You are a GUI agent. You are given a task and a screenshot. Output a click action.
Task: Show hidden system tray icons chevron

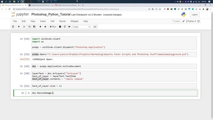(175, 2)
